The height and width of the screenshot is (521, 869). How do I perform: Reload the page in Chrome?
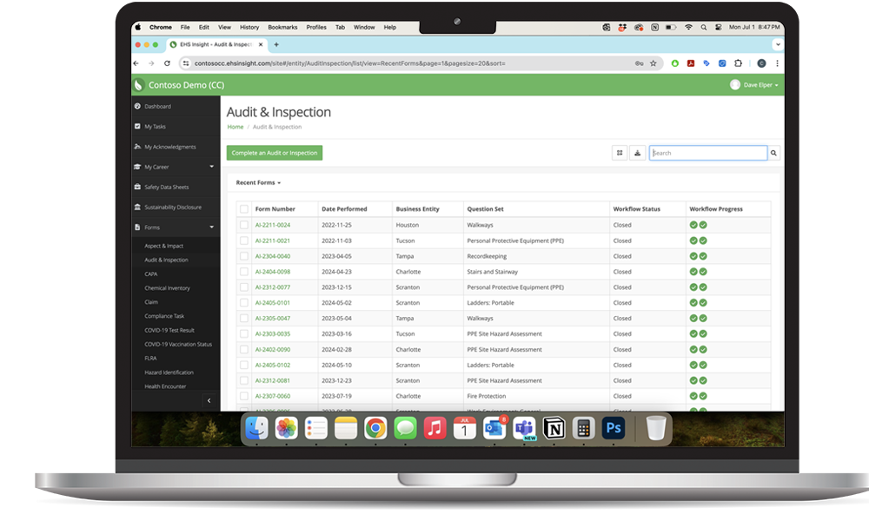point(167,63)
